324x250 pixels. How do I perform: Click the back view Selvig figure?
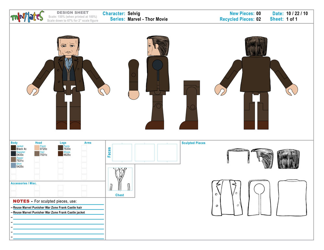tap(256, 83)
